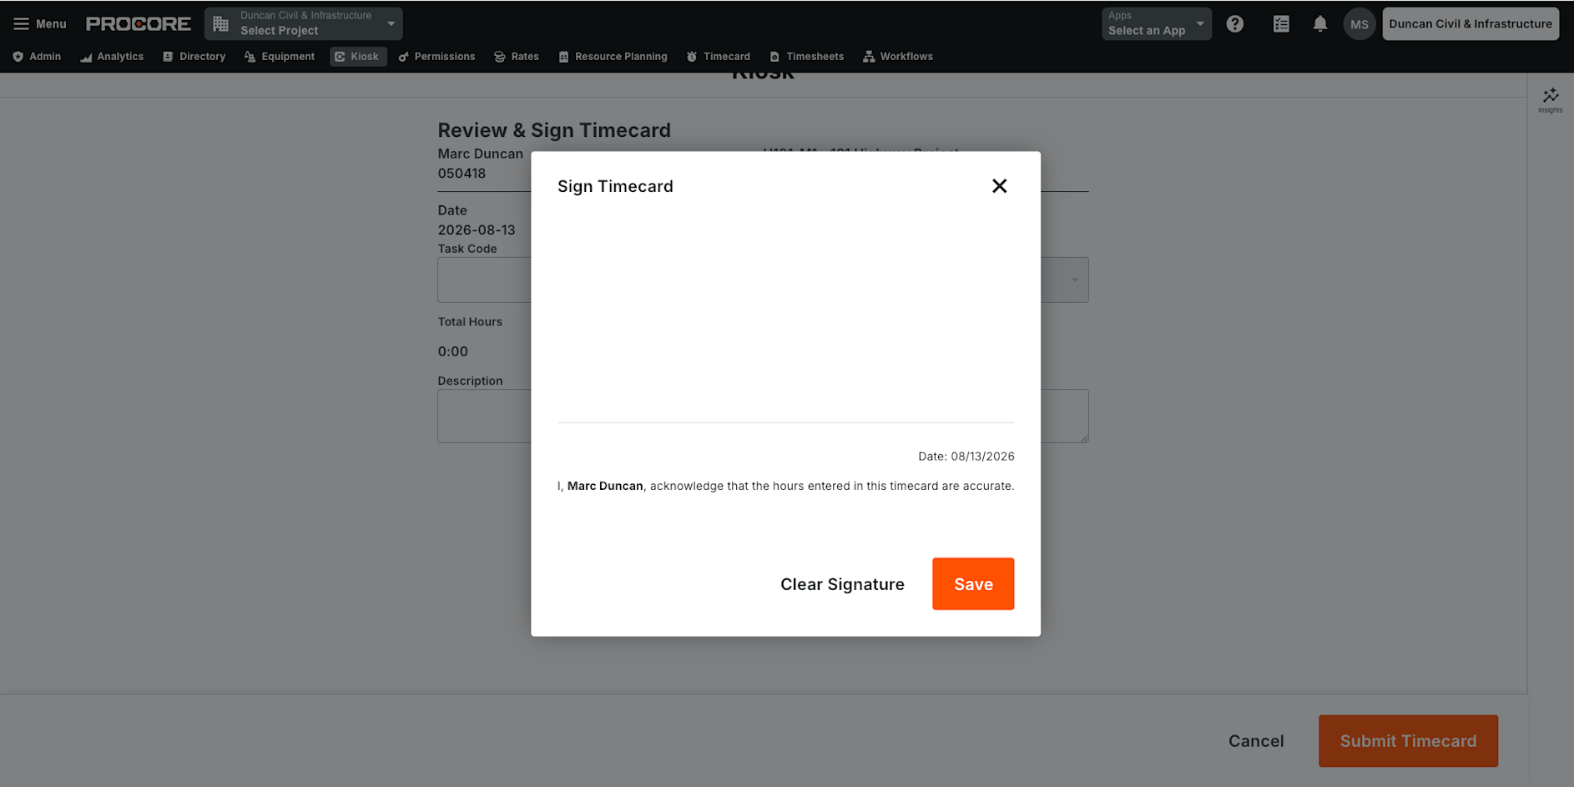The height and width of the screenshot is (787, 1574).
Task: Open the Permissions tool
Action: click(x=436, y=57)
